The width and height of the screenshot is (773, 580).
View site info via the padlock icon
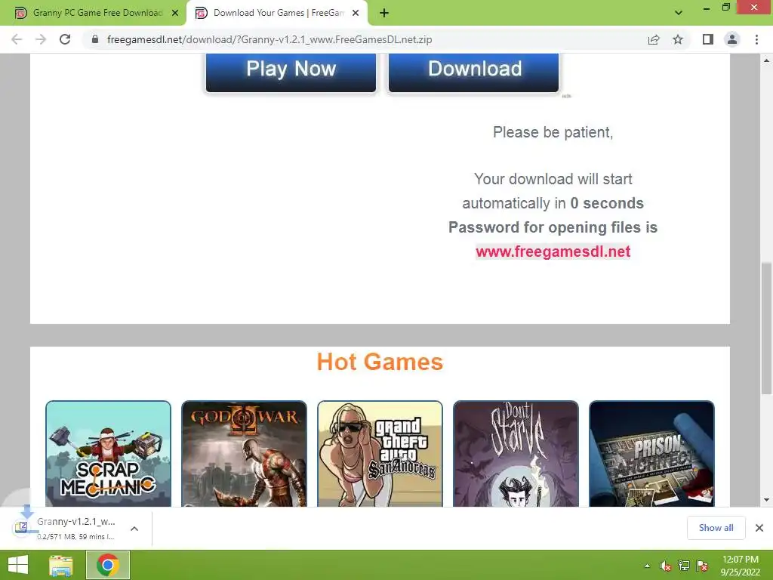(x=95, y=39)
